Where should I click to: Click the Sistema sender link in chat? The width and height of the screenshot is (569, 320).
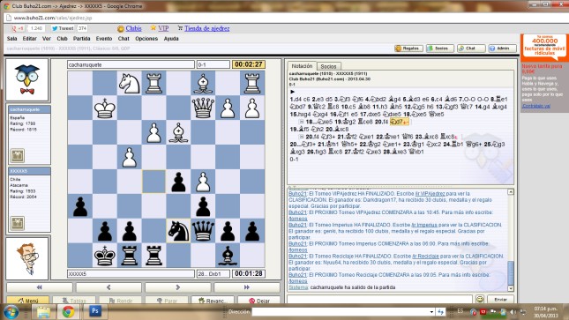(x=298, y=287)
